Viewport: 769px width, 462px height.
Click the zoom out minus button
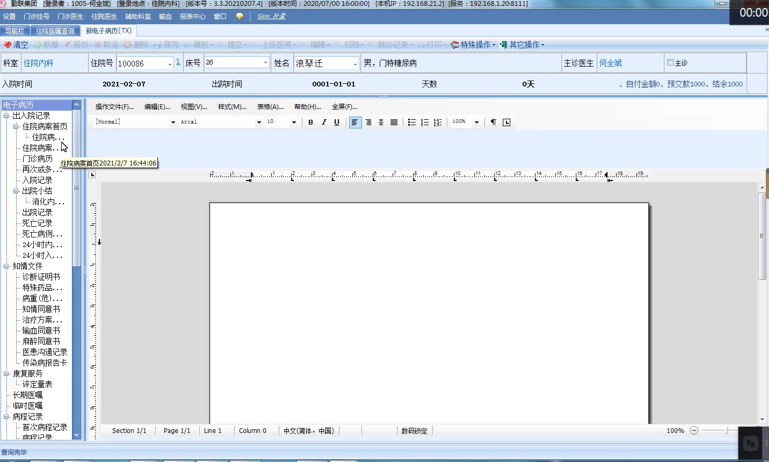[x=694, y=430]
